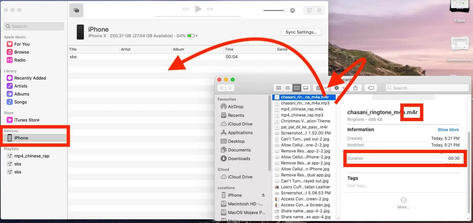Image resolution: width=473 pixels, height=223 pixels.
Task: Open the Screenshots folder on the desktop
Action: point(460,49)
